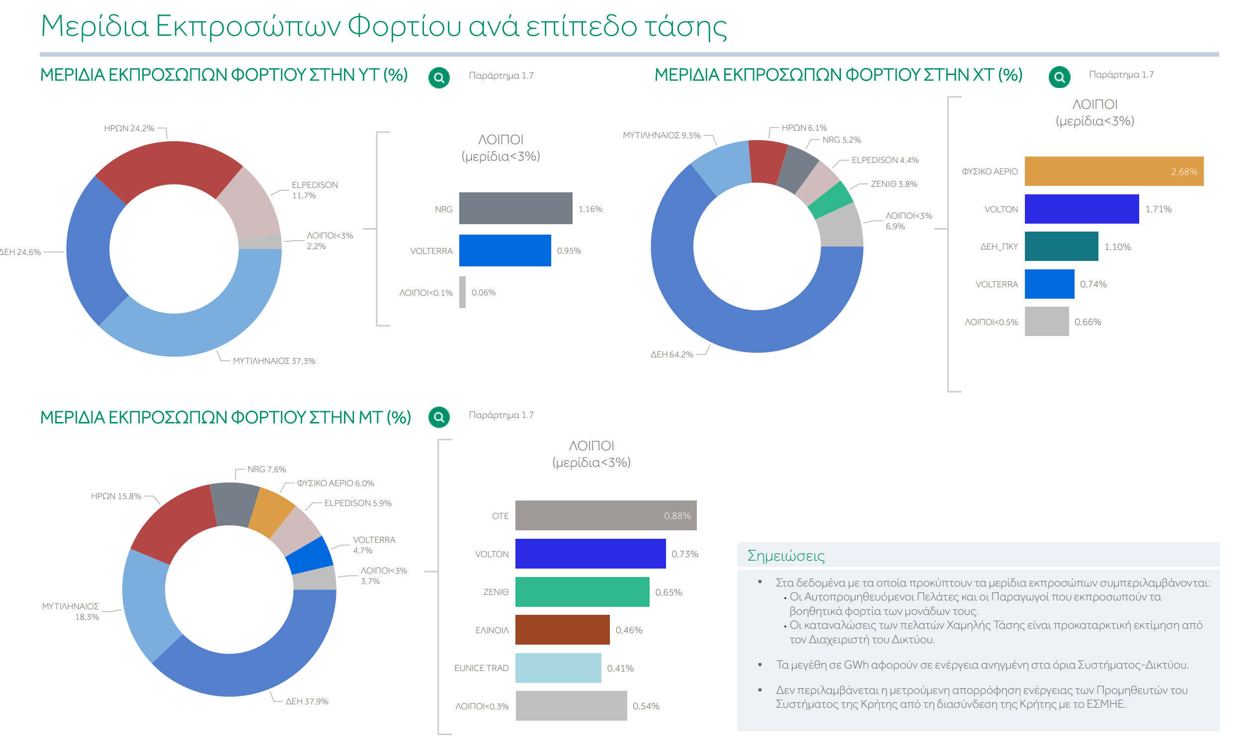Click the ΦΥΣΙΚΟ ΑΕΡΙΟ 2,68% orange bar

click(x=1114, y=171)
